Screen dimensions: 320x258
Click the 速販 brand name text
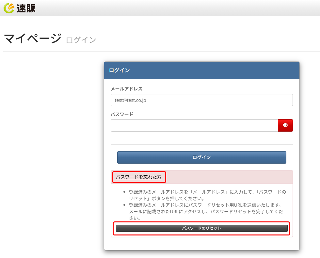click(x=26, y=8)
